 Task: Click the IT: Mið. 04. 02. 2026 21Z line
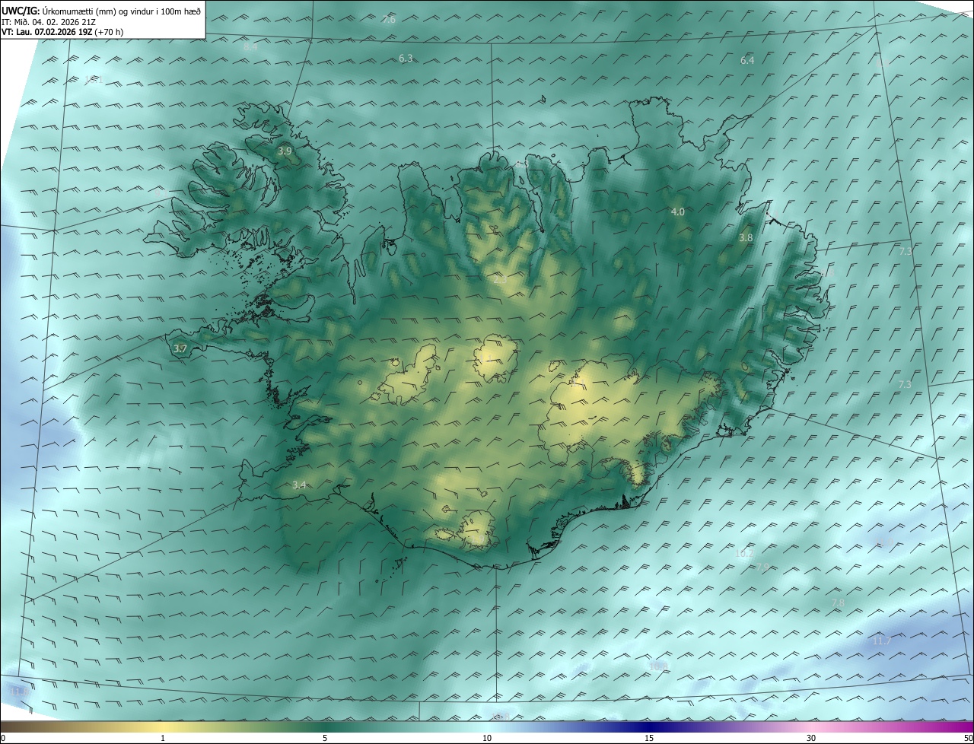49,22
